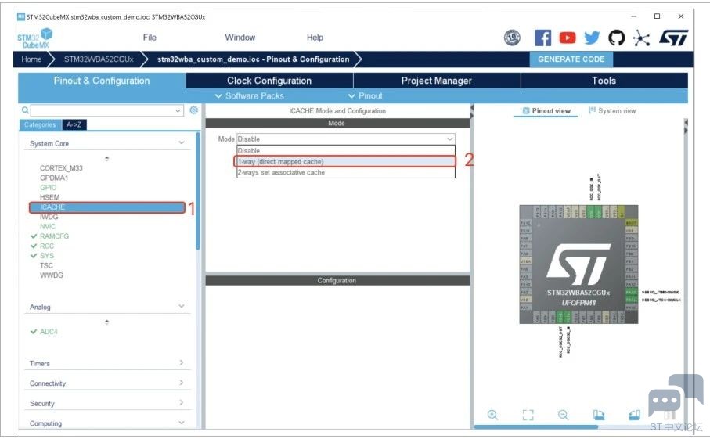This screenshot has width=710, height=439.
Task: Select the Categories view tab
Action: click(40, 125)
